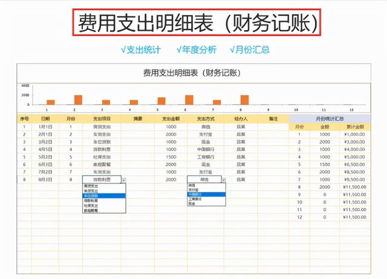Select the date cell 8月3日

45,179
